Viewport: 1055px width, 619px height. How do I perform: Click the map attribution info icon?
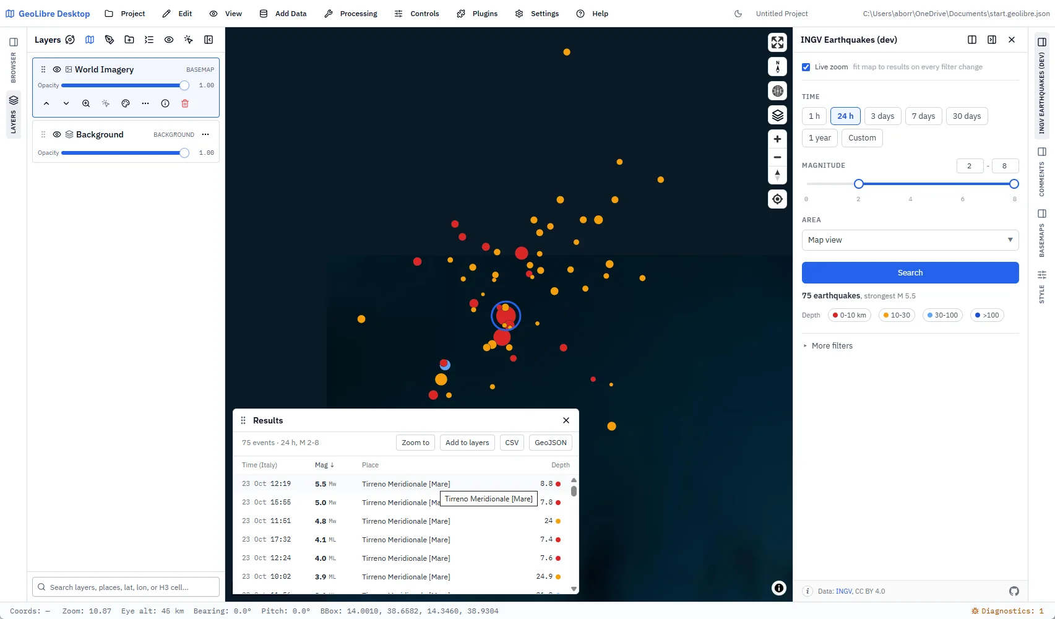(x=779, y=588)
